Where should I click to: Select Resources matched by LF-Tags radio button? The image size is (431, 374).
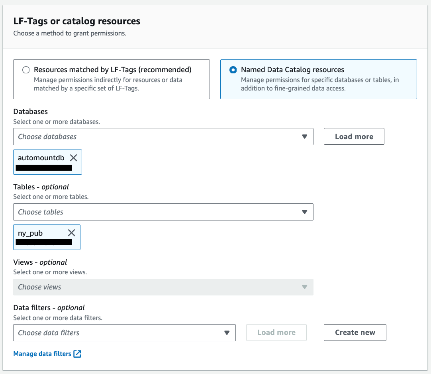26,70
